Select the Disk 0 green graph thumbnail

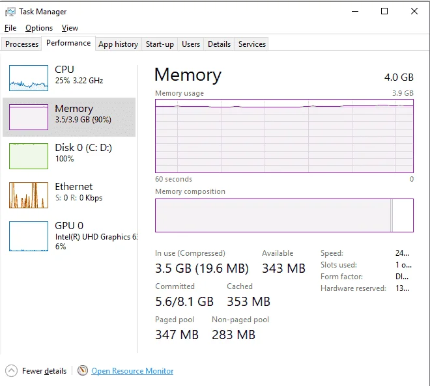coord(29,156)
